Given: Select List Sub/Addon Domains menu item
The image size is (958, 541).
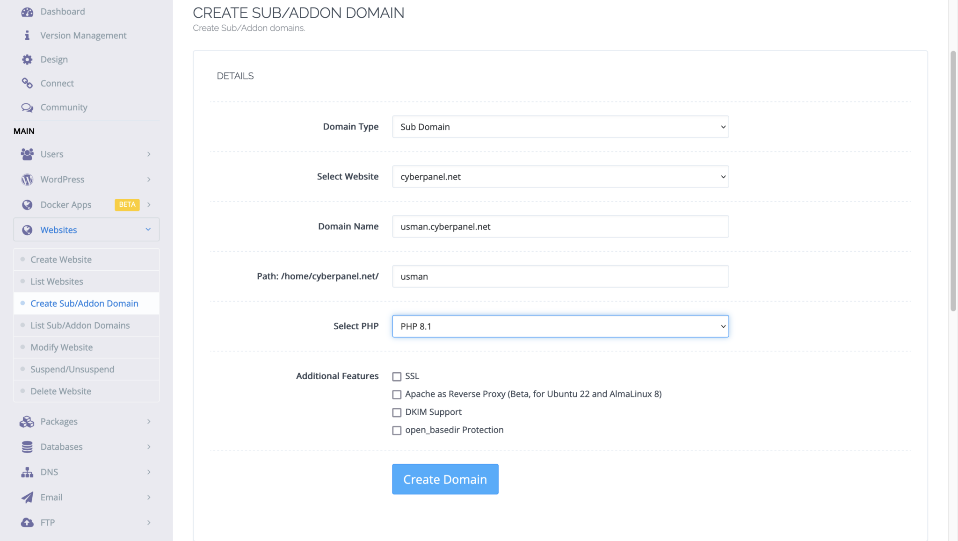Looking at the screenshot, I should pyautogui.click(x=80, y=325).
